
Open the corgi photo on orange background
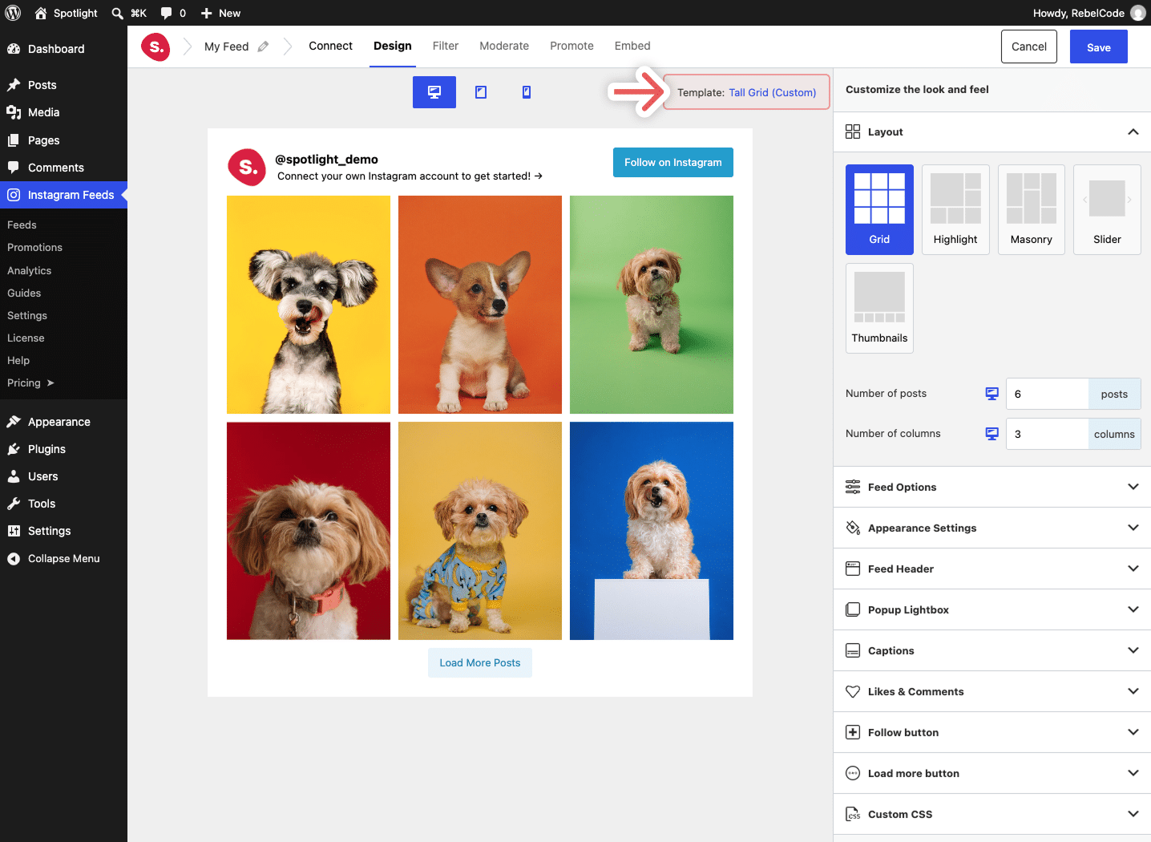[x=480, y=305]
